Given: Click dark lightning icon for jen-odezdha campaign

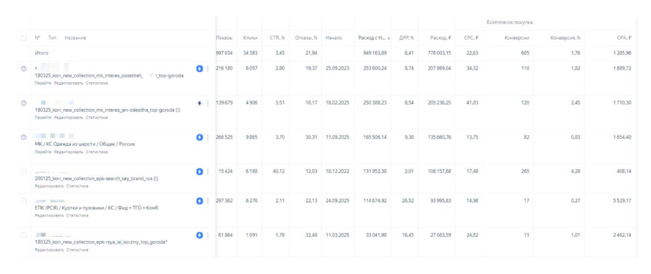Looking at the screenshot, I should click(x=199, y=103).
